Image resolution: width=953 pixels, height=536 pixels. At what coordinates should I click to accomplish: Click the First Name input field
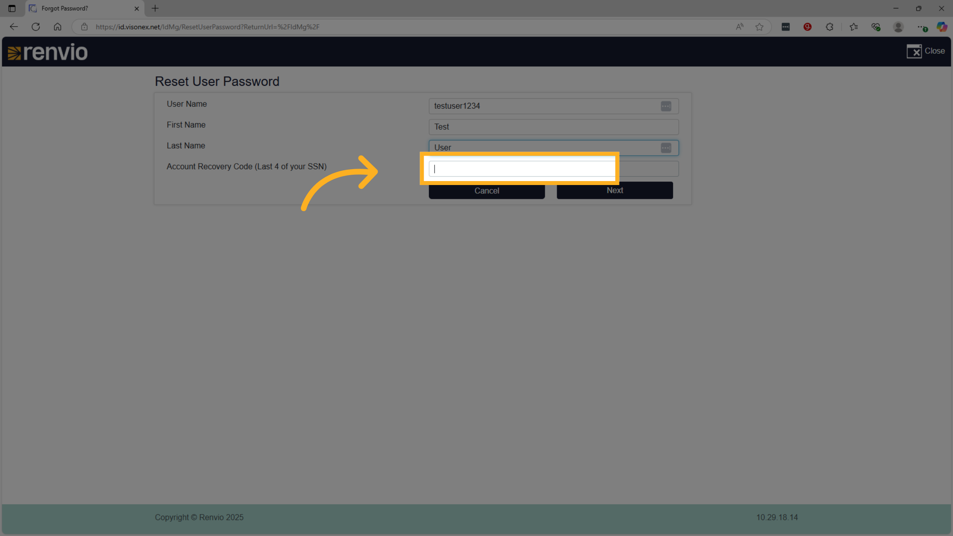click(554, 127)
